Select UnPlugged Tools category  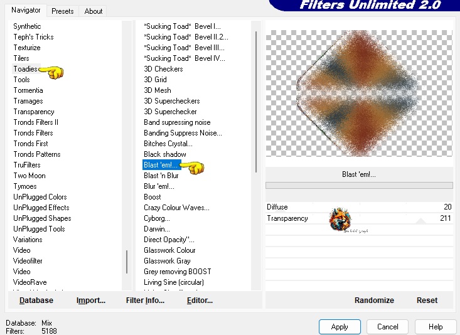pyautogui.click(x=39, y=229)
